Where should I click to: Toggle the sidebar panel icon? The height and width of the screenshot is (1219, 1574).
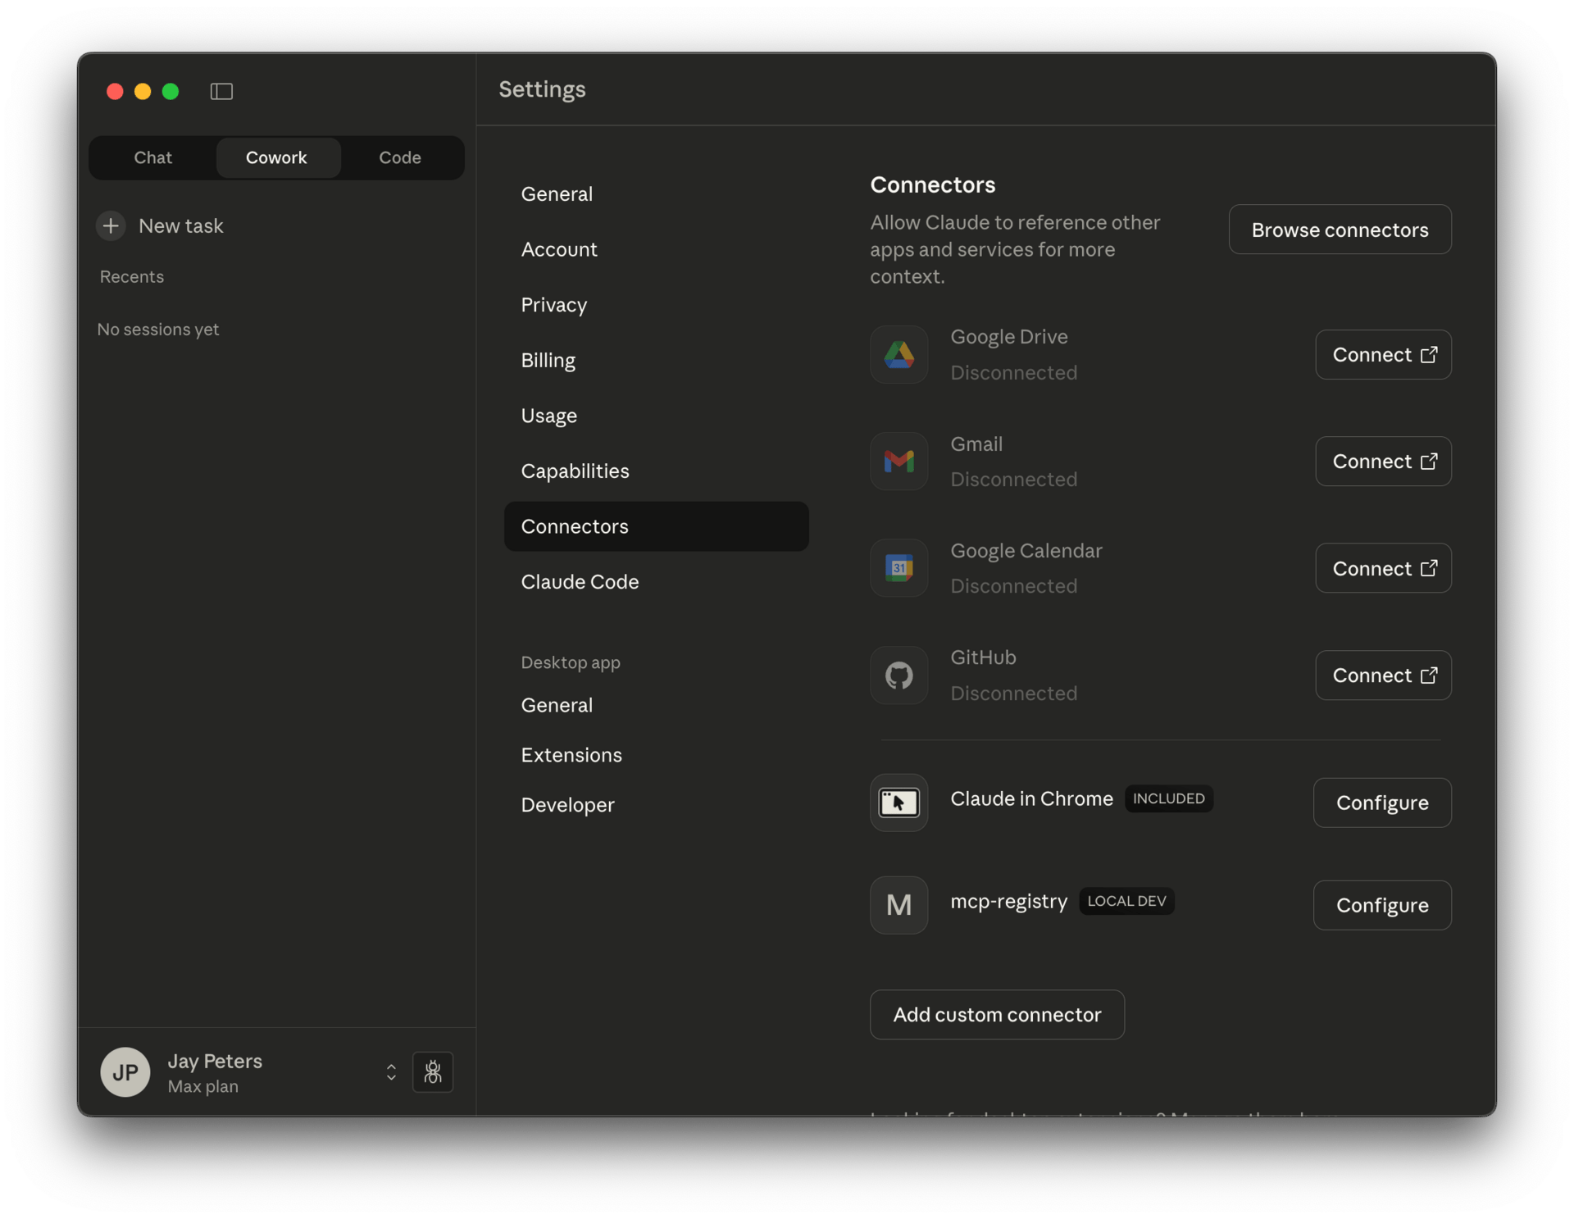[x=221, y=91]
